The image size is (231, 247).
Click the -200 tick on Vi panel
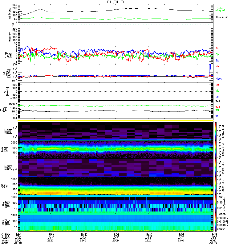point(14,98)
